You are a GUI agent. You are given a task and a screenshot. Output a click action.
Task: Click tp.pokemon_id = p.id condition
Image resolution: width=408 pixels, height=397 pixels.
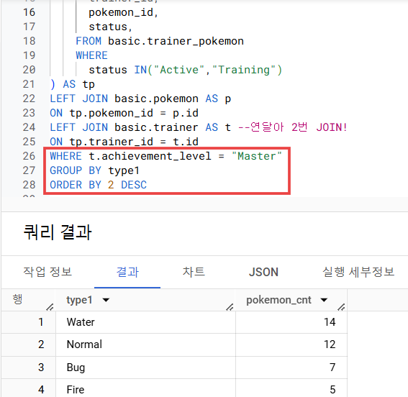(x=134, y=113)
